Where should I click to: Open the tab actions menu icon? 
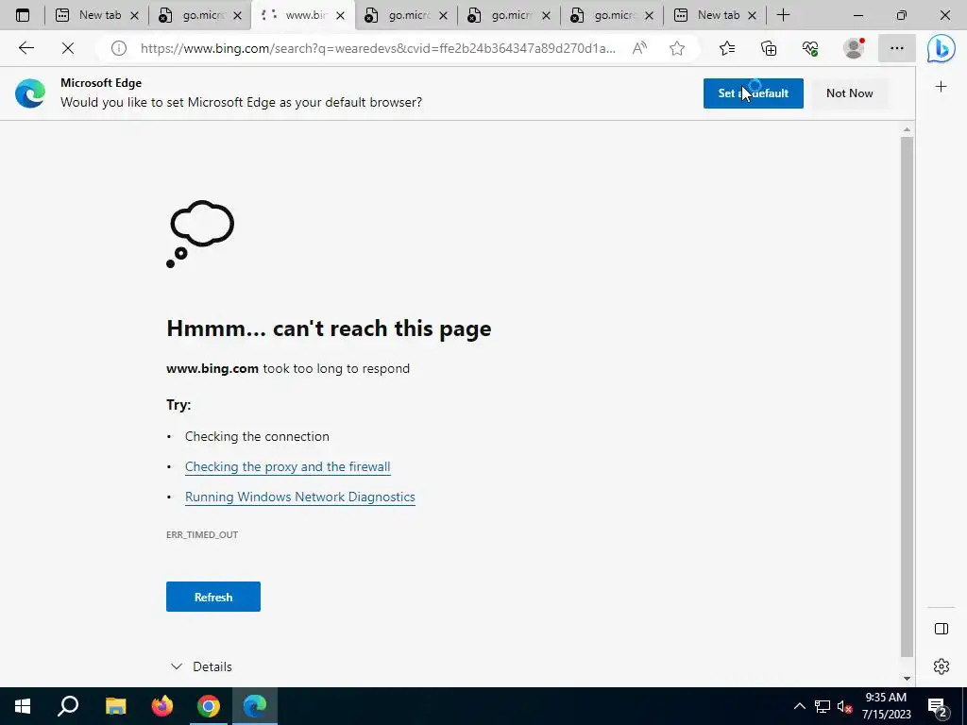click(x=23, y=15)
